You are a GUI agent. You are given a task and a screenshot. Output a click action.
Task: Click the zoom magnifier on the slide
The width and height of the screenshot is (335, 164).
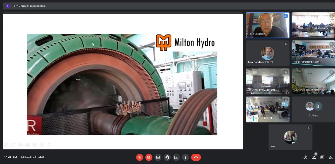35,145
